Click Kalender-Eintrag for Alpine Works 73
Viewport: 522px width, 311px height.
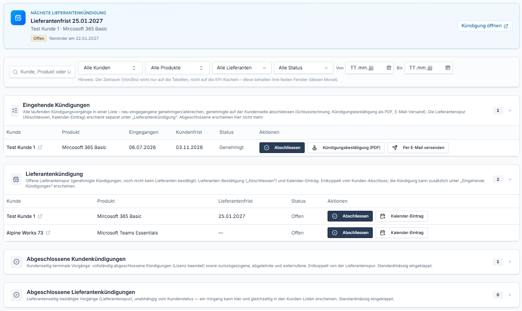click(401, 233)
